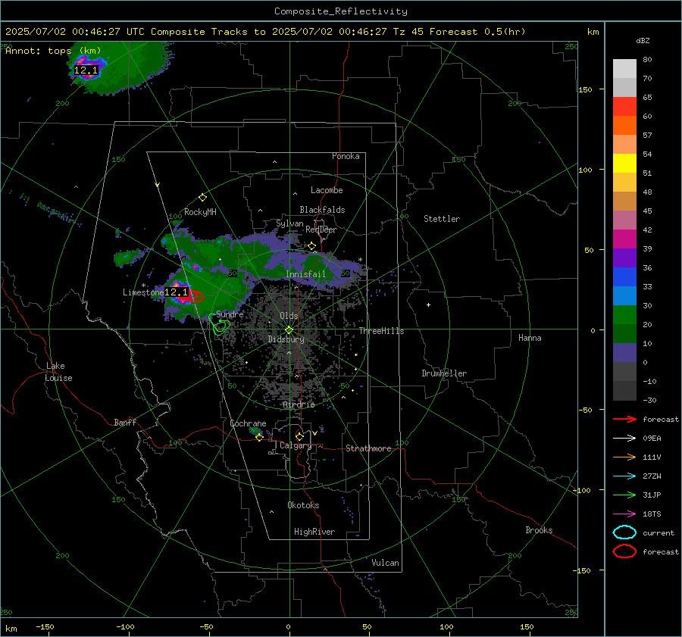Click the Vulcan label
Viewport: 682px width, 637px height.
(x=385, y=563)
